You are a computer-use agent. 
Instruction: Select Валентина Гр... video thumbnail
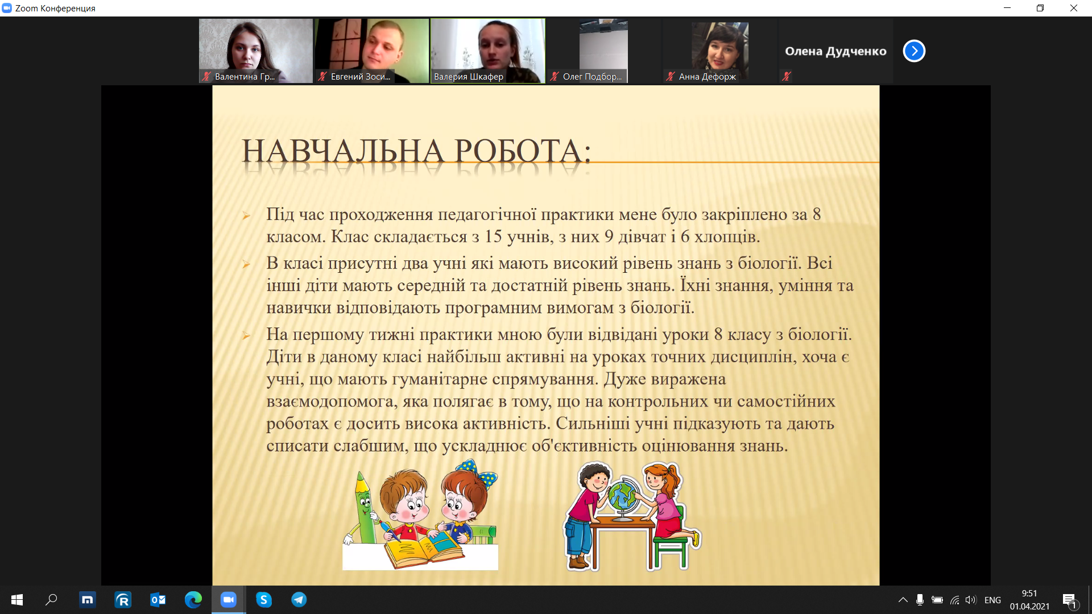[256, 51]
